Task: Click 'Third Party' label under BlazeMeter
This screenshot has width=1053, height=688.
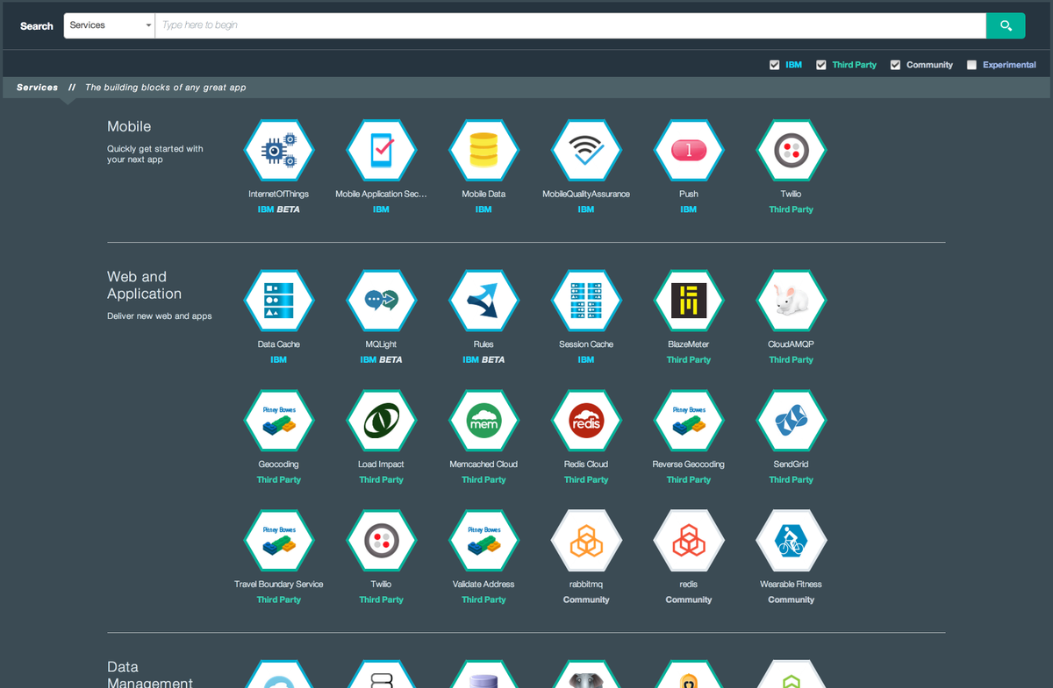Action: point(689,360)
